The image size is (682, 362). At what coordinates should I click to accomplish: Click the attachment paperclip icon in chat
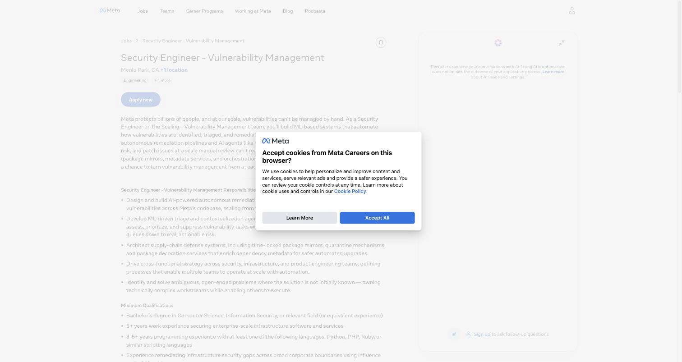(x=454, y=334)
